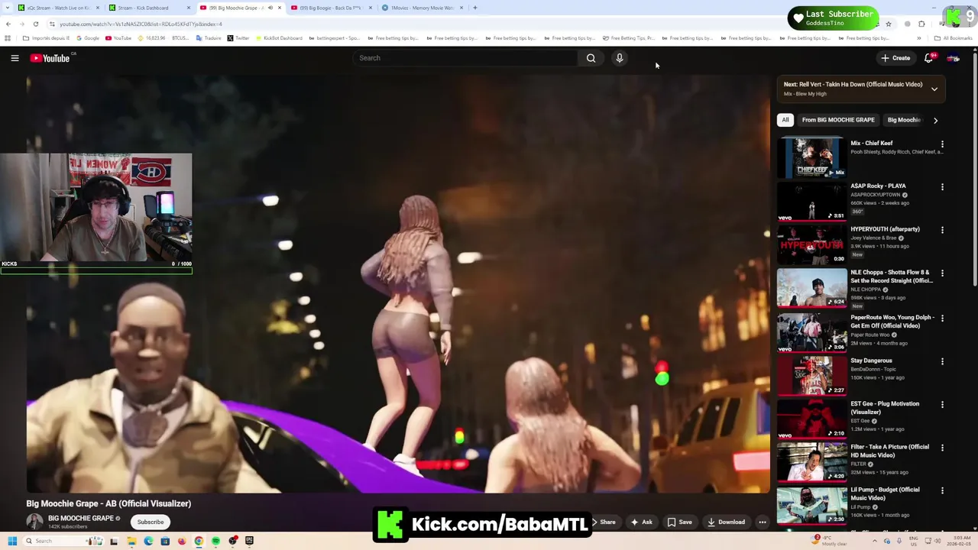Open Windows Start menu

click(x=11, y=541)
